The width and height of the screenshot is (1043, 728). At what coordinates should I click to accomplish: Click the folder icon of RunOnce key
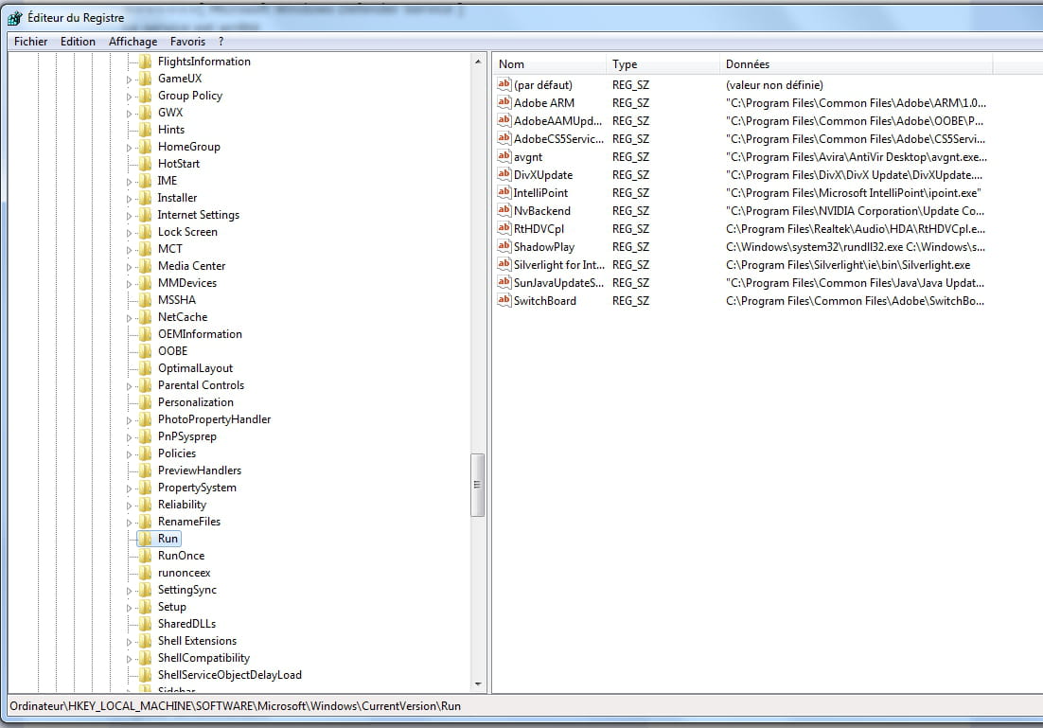146,556
